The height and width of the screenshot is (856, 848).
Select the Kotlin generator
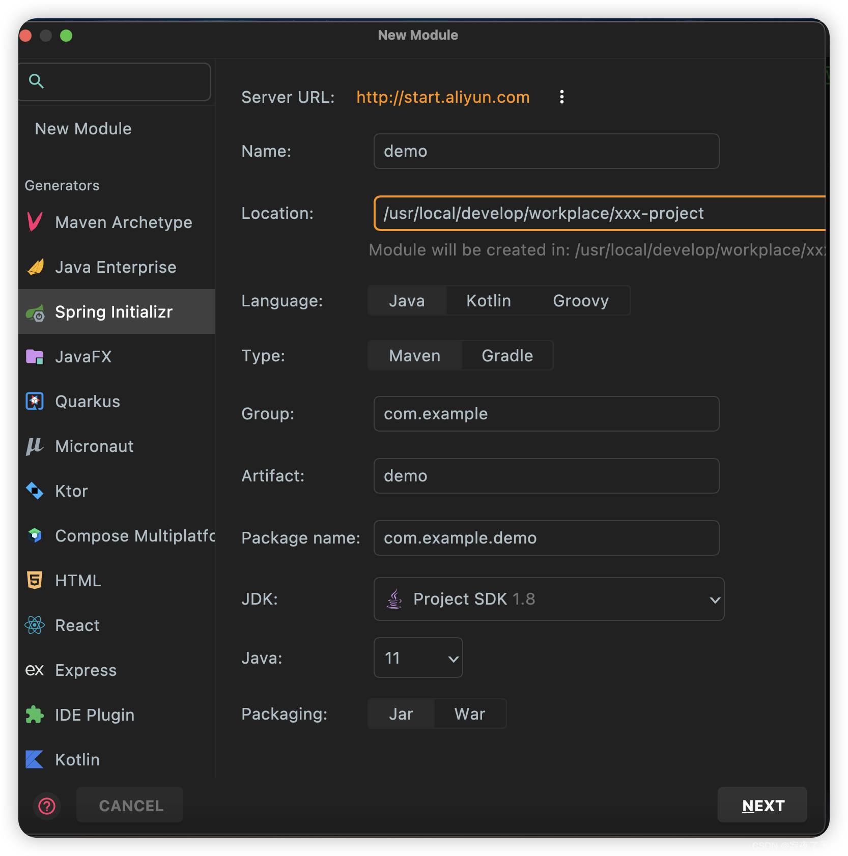77,759
